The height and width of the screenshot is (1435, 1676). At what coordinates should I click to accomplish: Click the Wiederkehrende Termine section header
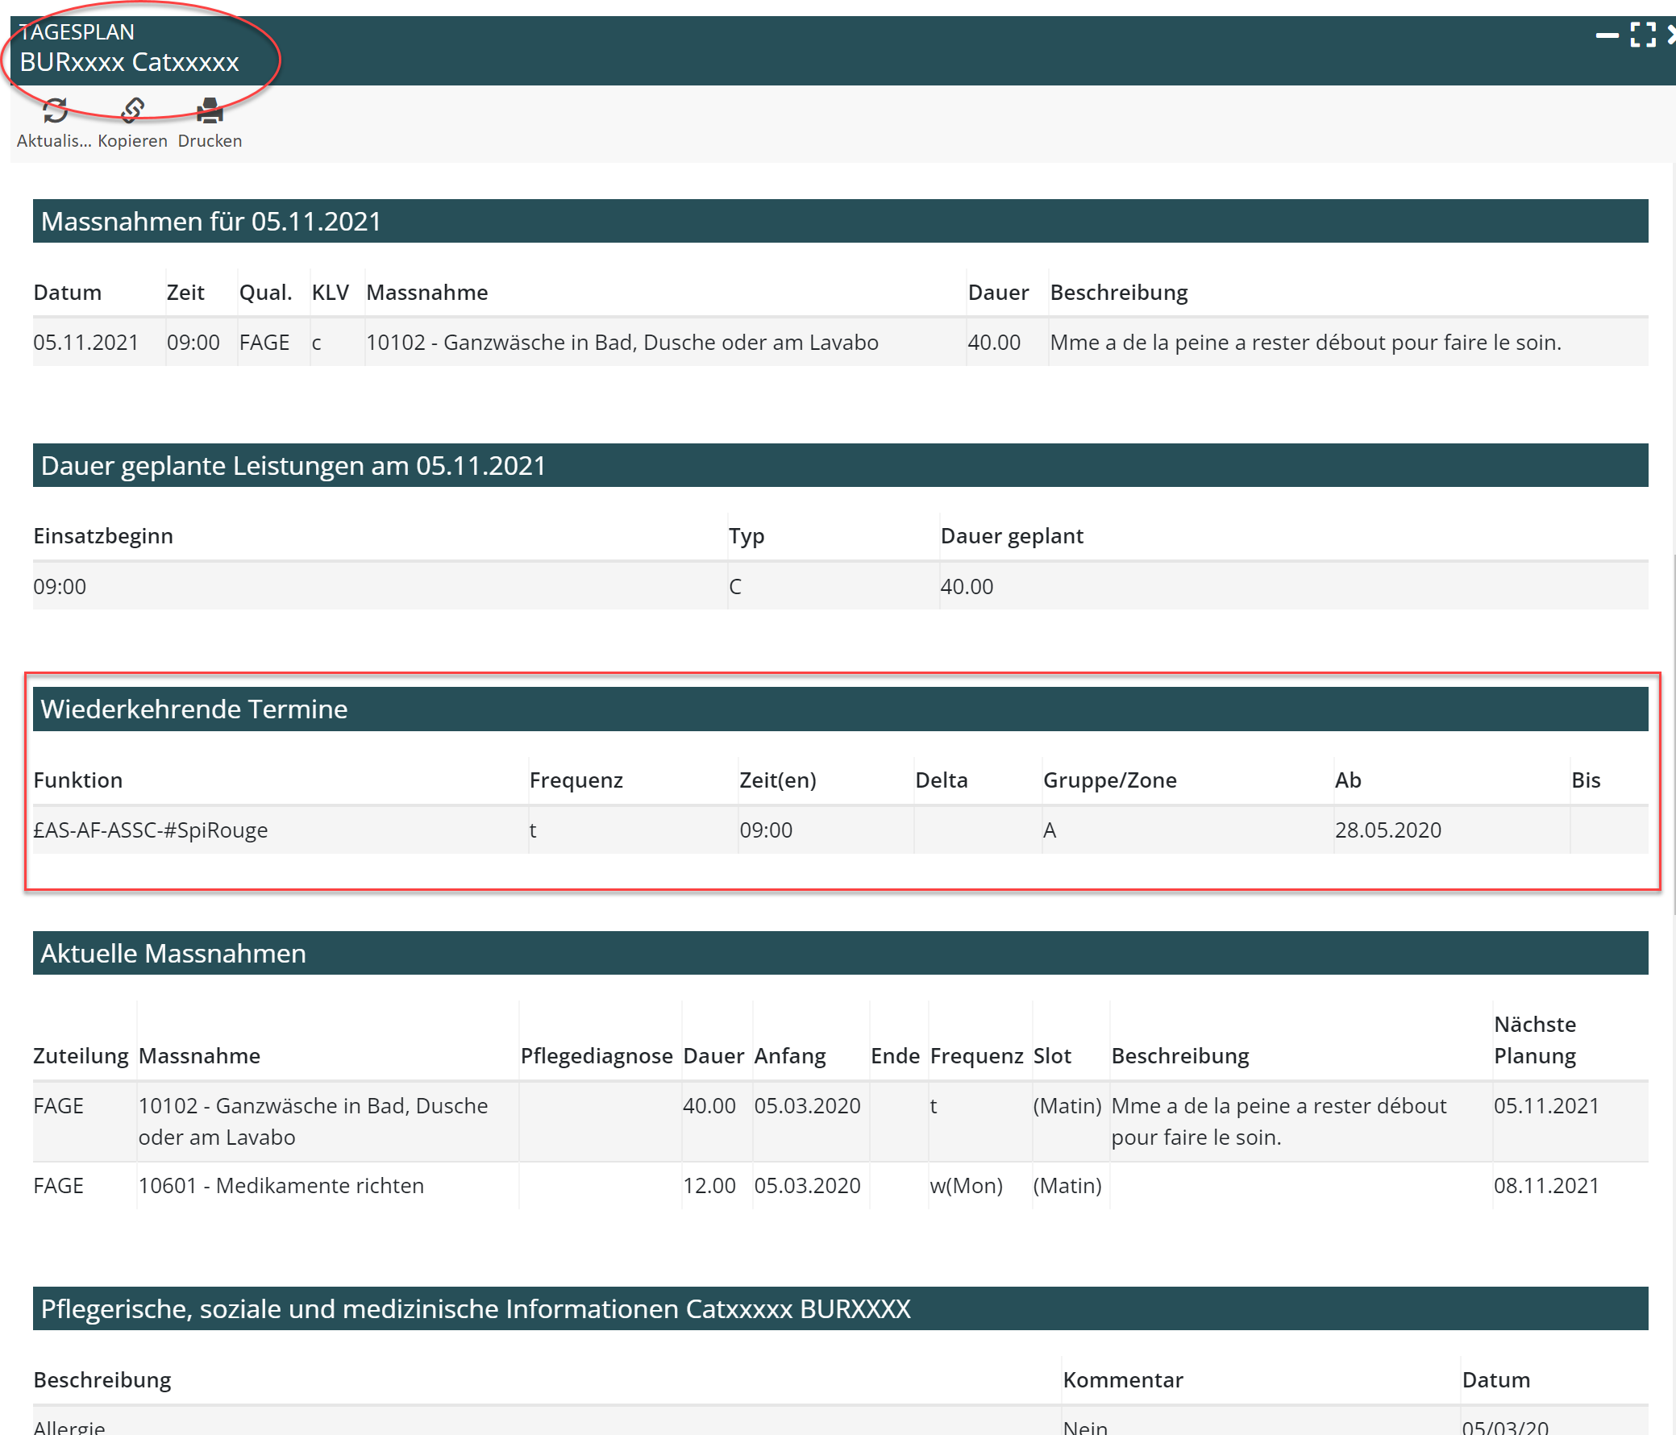pos(194,709)
